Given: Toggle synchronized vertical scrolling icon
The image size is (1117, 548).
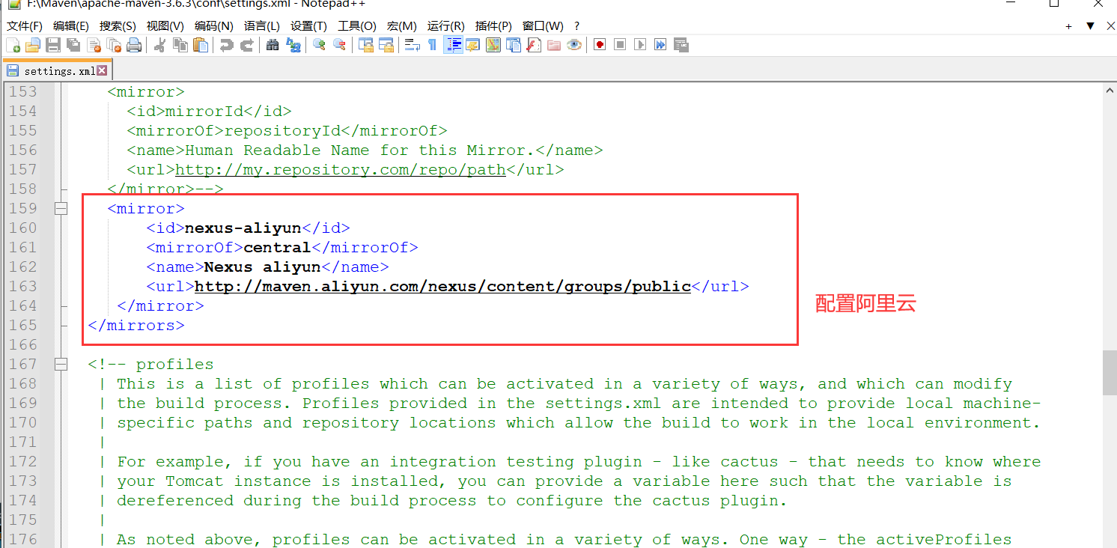Looking at the screenshot, I should 365,46.
